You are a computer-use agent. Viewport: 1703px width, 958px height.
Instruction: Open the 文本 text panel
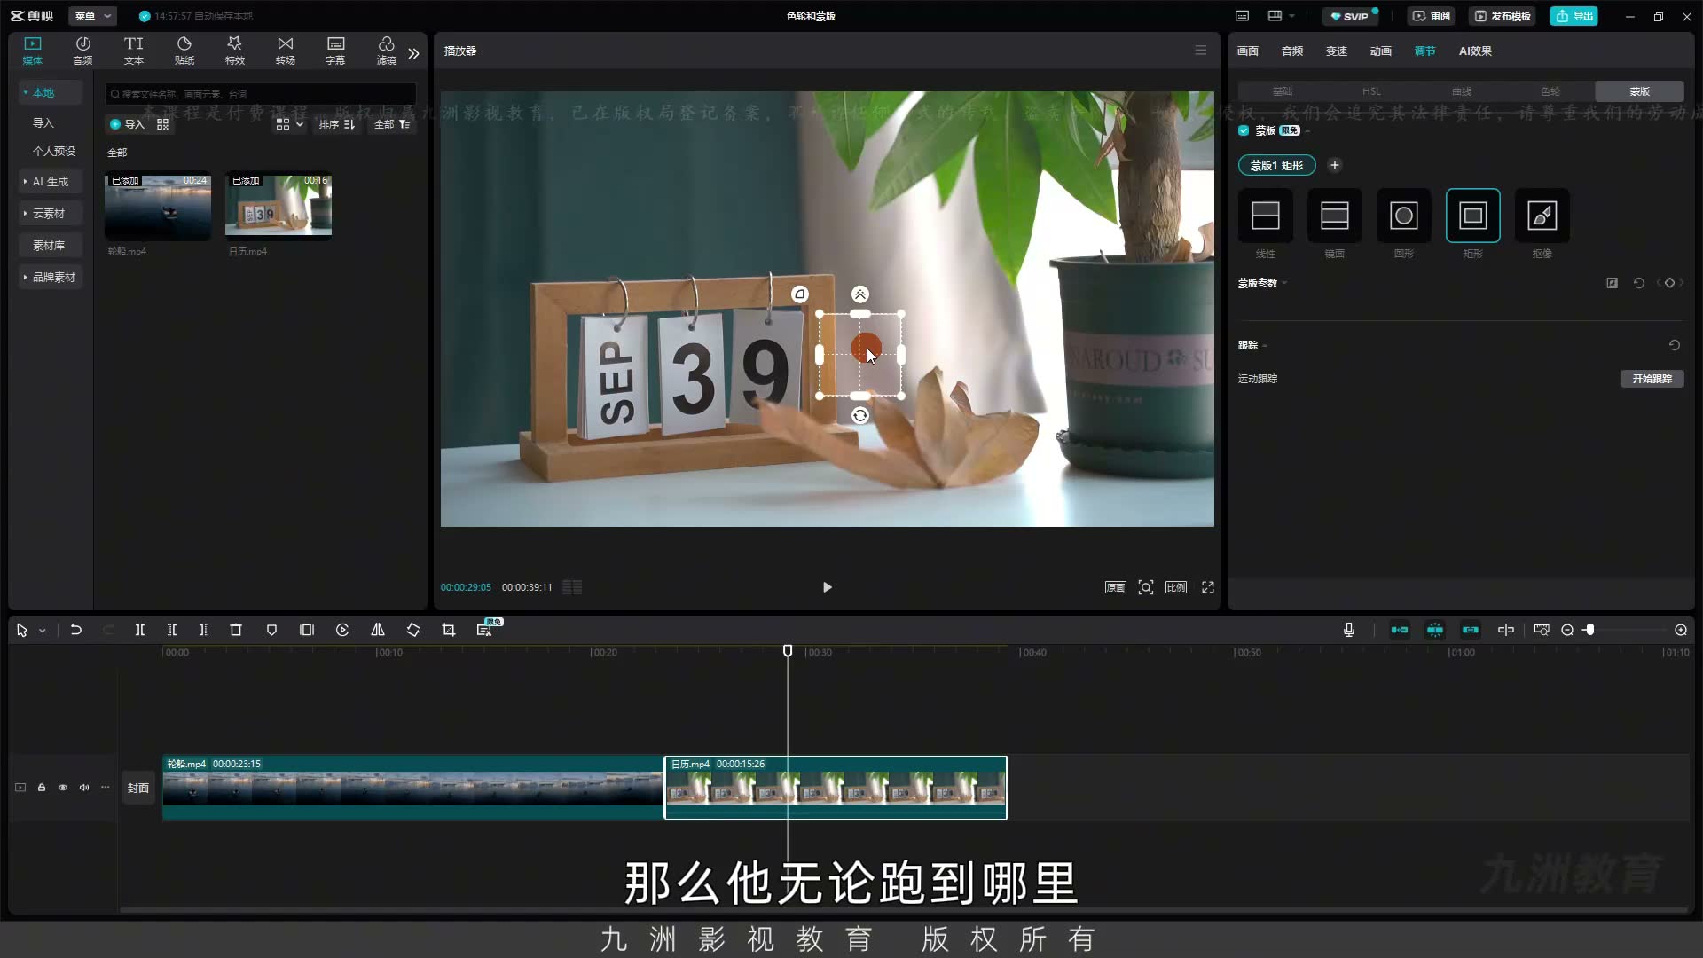pyautogui.click(x=134, y=51)
